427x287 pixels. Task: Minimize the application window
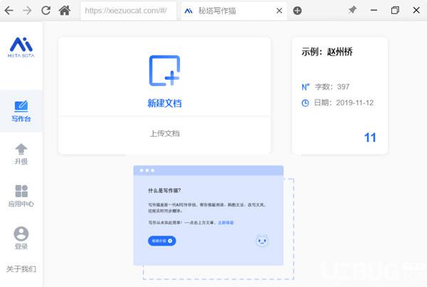374,11
